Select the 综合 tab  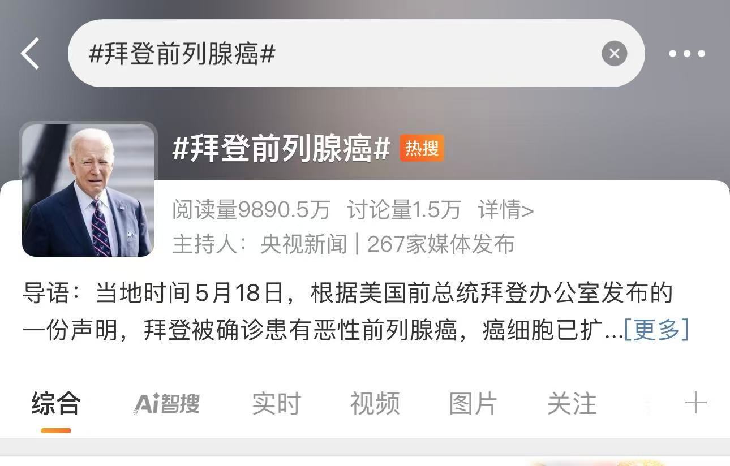pos(56,404)
